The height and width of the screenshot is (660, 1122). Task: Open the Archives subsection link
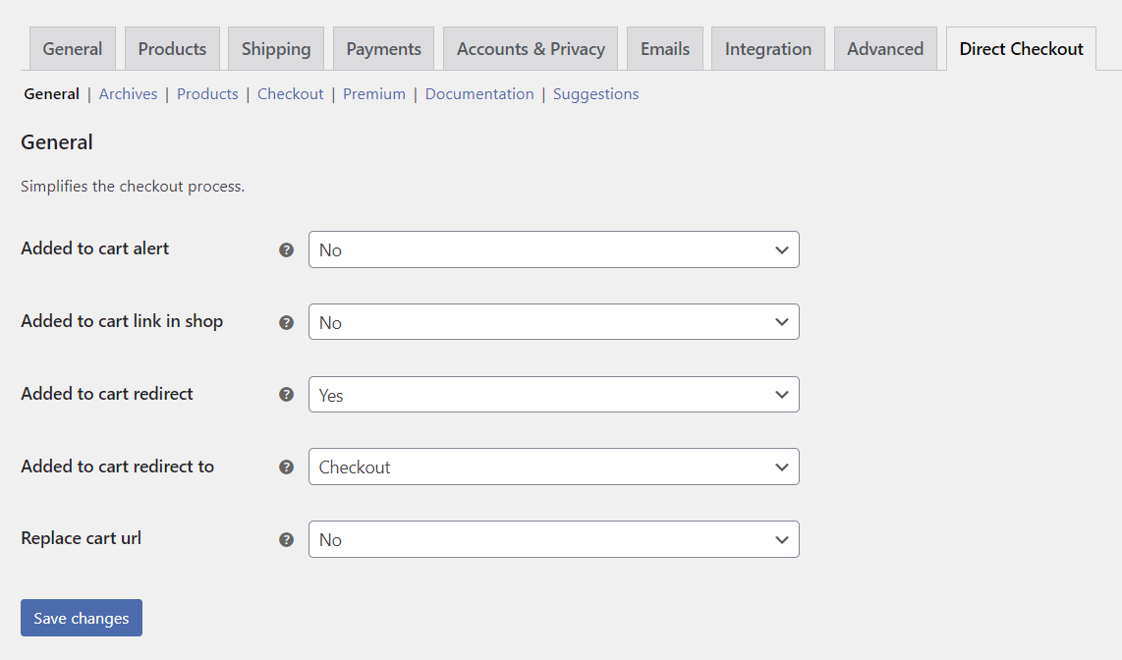point(128,93)
